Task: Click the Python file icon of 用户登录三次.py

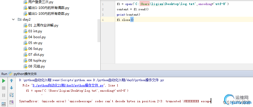Action: 25,2
